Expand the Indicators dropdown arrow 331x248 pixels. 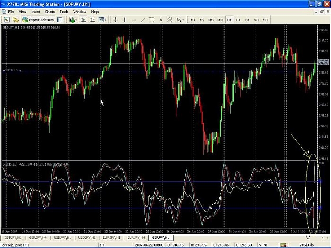[x=105, y=20]
